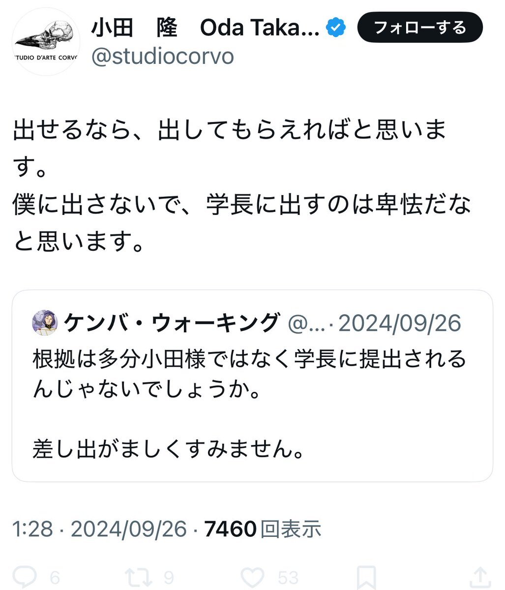505x590 pixels.
Task: Open the Studio d'Arte Corvo skull avatar
Action: pyautogui.click(x=46, y=42)
